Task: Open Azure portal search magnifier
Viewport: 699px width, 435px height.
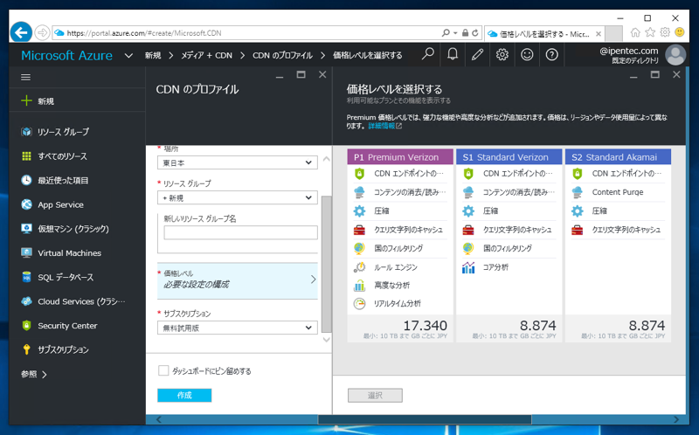Action: pos(427,54)
